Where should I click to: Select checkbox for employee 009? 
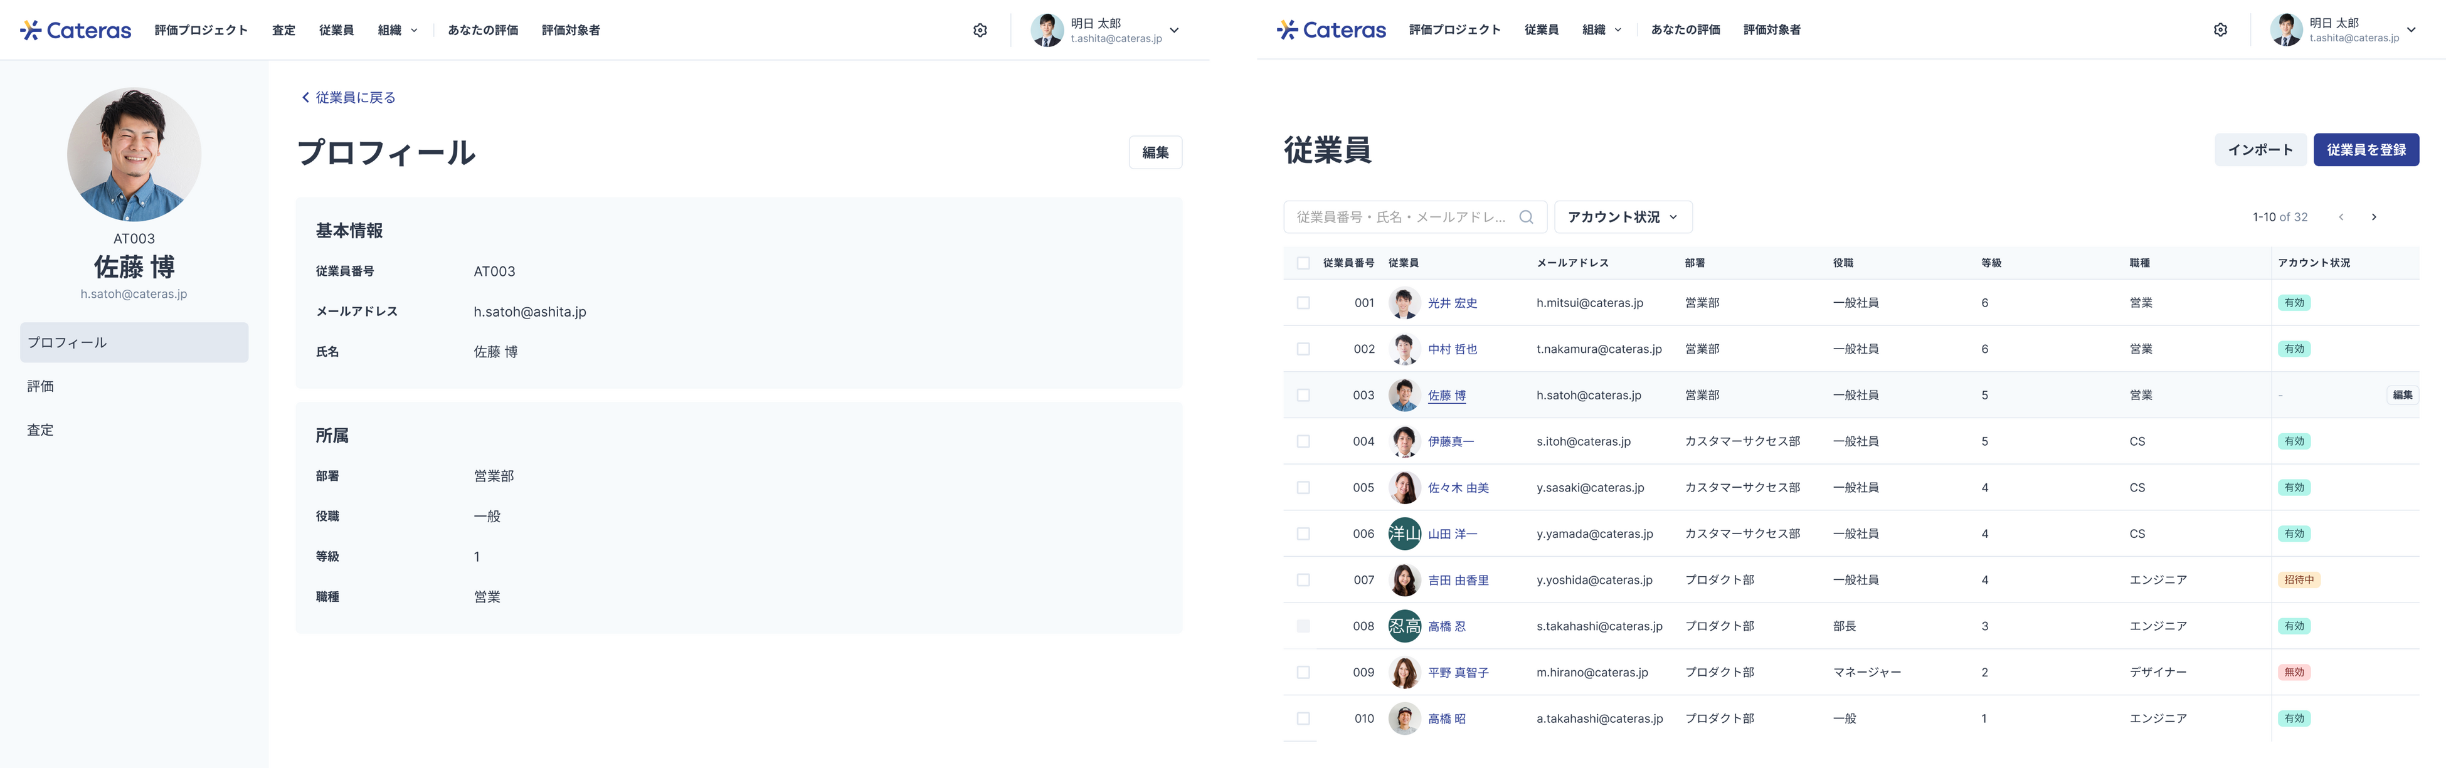(1303, 672)
